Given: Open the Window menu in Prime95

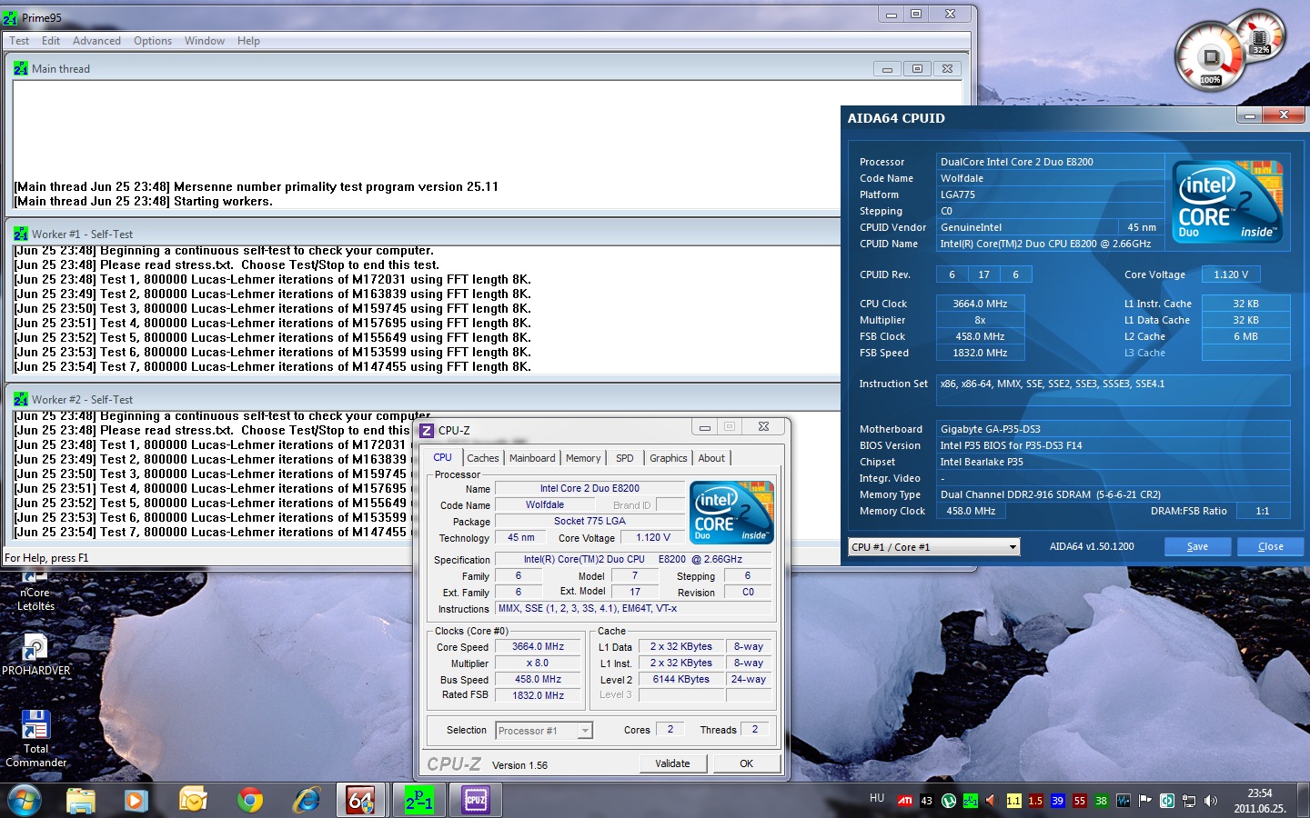Looking at the screenshot, I should pyautogui.click(x=205, y=41).
